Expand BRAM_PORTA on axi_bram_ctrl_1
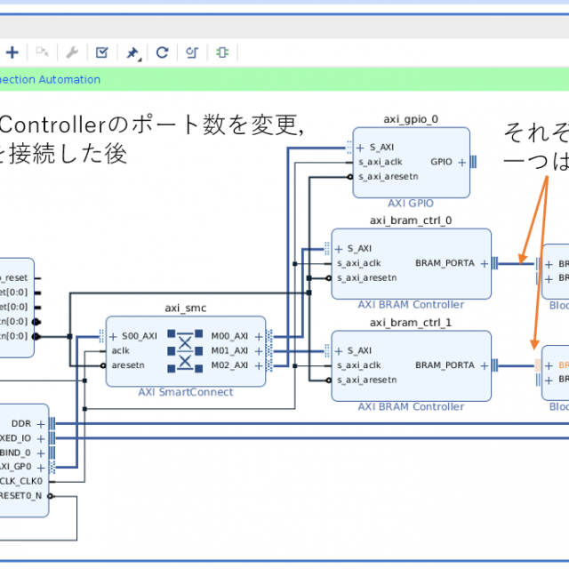This screenshot has width=569, height=569. click(x=483, y=365)
